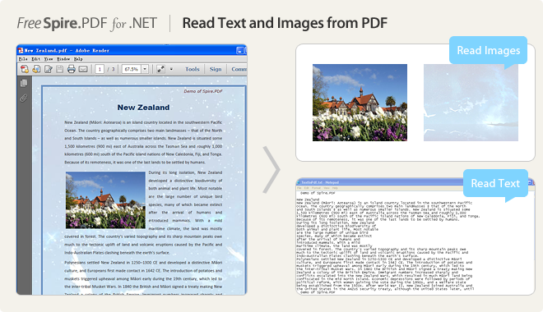Open the Attachments paperclip panel icon
The width and height of the screenshot is (543, 312).
[24, 99]
